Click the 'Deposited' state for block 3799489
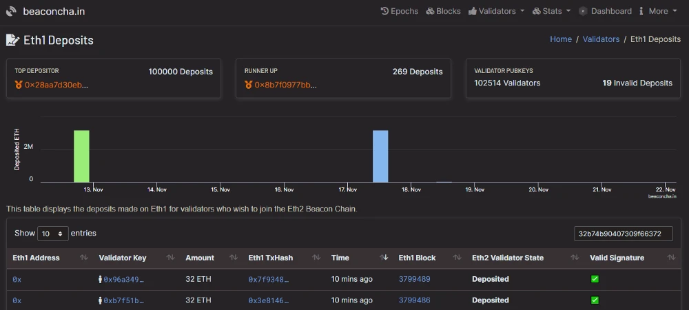The image size is (689, 310). [x=491, y=279]
